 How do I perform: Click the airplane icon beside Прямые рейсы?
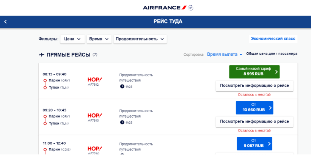tap(42, 55)
